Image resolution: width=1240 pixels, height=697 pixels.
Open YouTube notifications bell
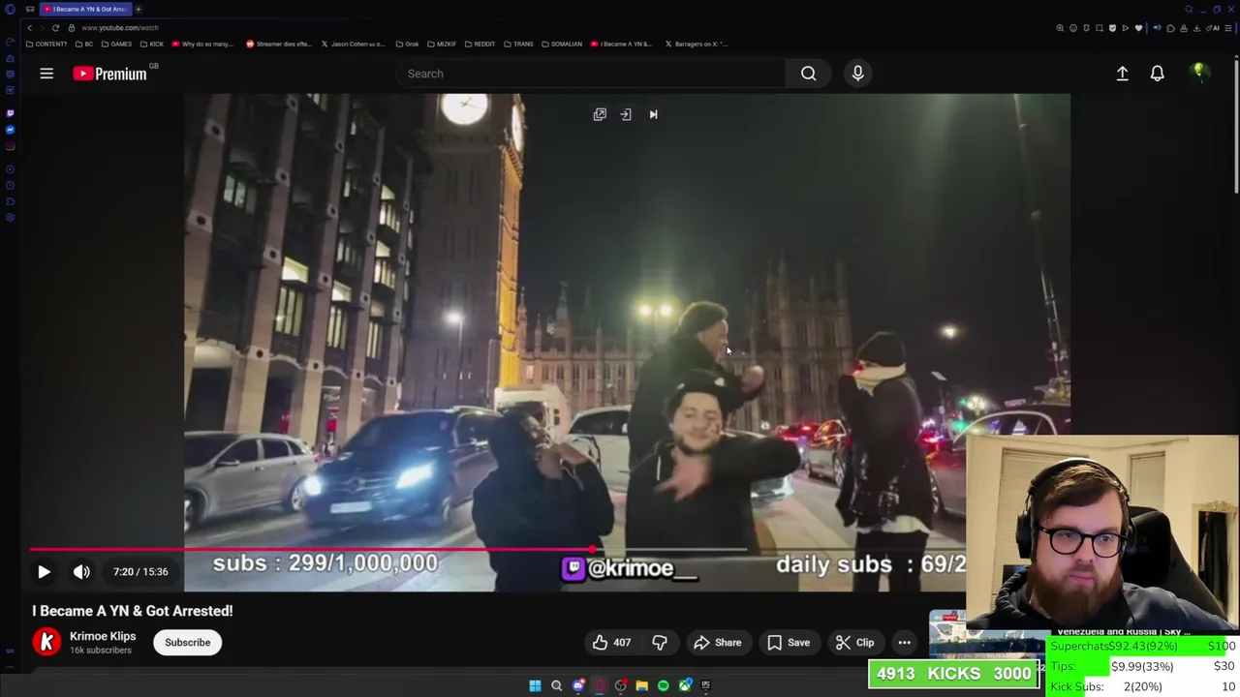(1157, 74)
